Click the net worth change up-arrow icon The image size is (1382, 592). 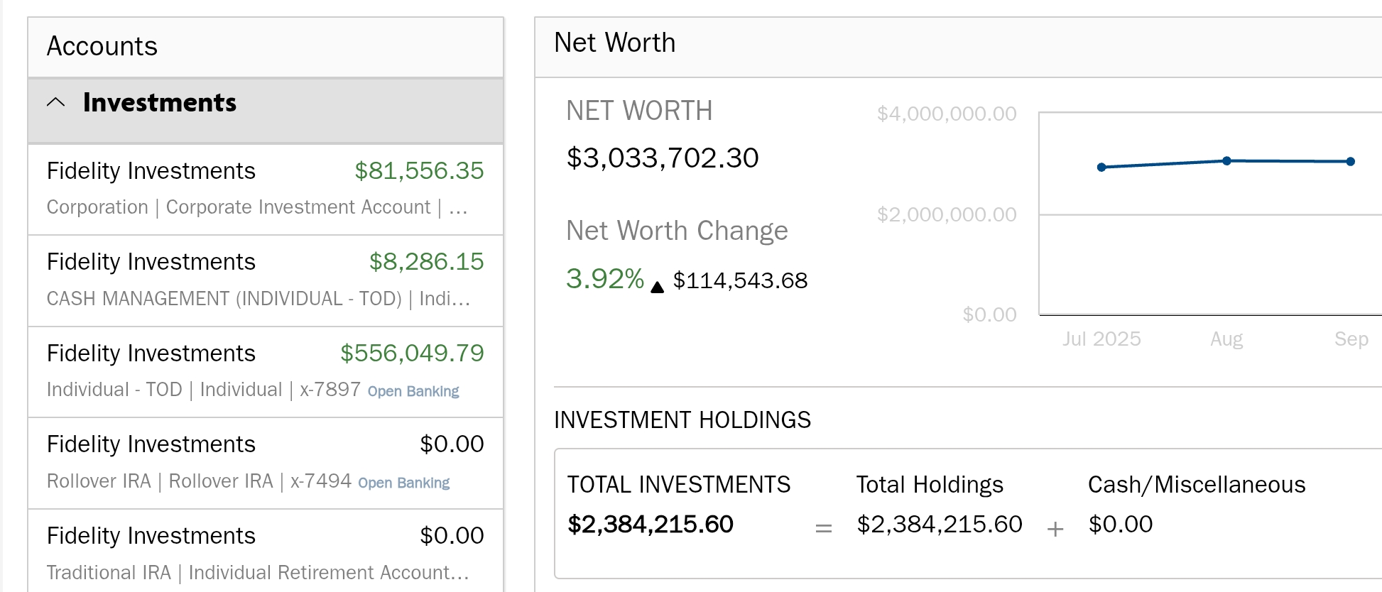click(x=658, y=287)
